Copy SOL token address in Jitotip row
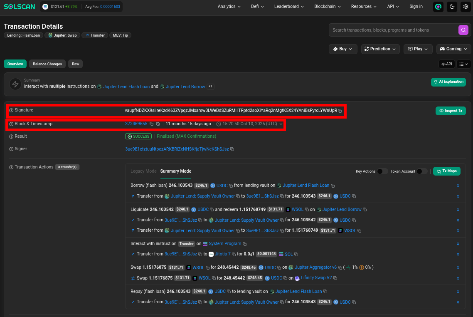Viewport: 473px width, 317px height. [296, 255]
